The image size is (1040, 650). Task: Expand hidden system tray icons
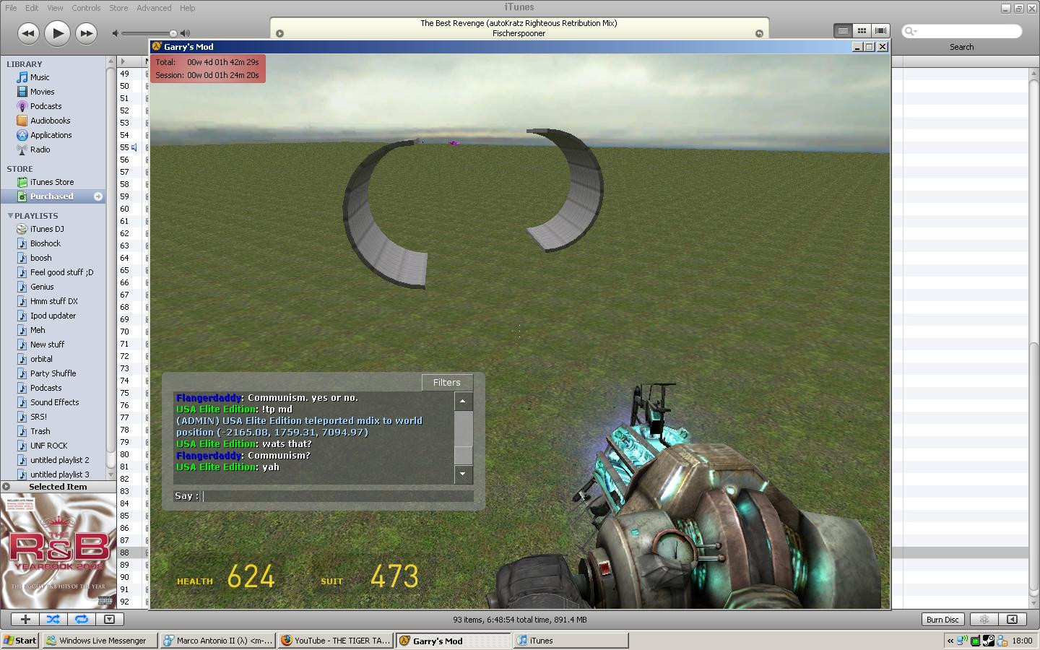(950, 641)
